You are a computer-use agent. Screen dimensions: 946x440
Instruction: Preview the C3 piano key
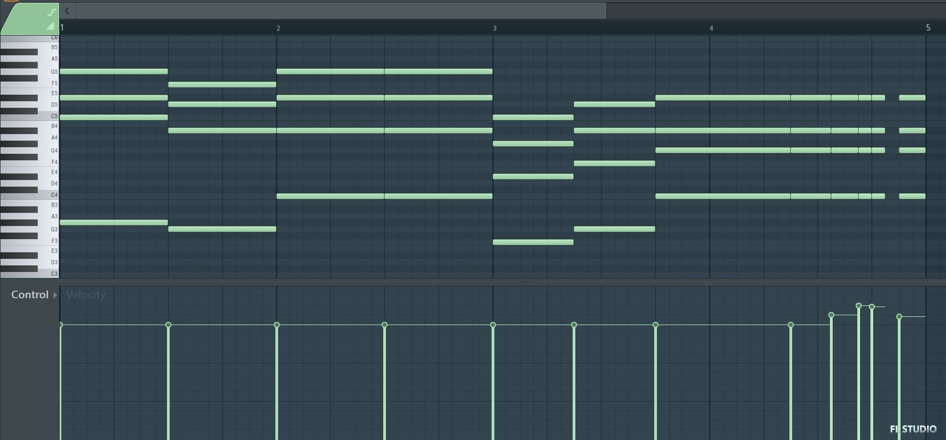[x=30, y=274]
